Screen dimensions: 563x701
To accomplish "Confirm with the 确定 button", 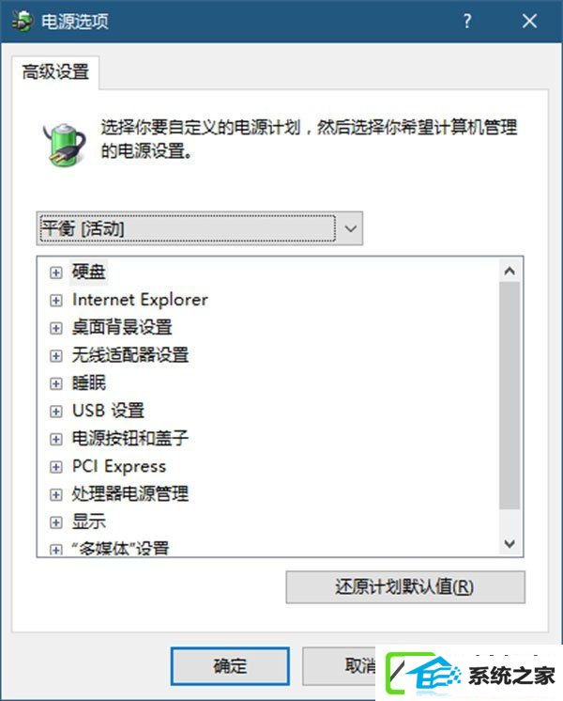I will [x=230, y=666].
